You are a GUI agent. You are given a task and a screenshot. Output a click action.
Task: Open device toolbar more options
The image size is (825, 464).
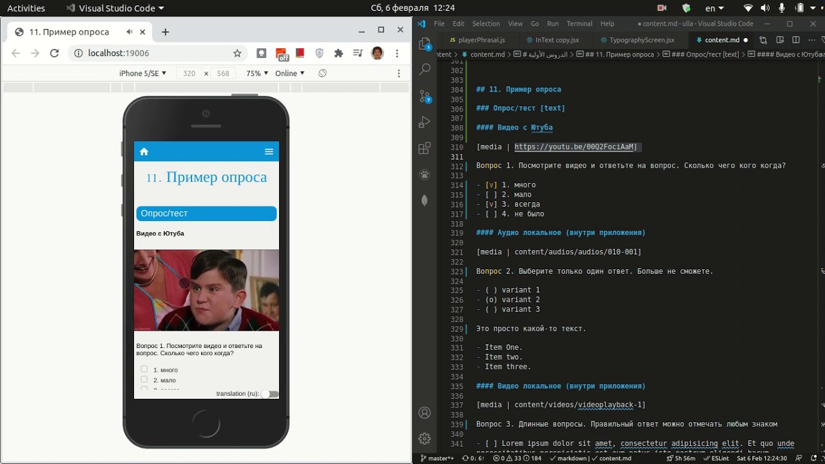click(399, 73)
